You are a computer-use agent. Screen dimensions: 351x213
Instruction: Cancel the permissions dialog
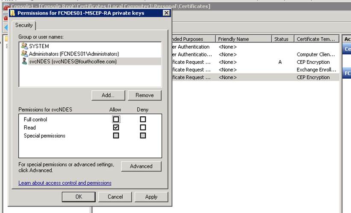coord(115,197)
